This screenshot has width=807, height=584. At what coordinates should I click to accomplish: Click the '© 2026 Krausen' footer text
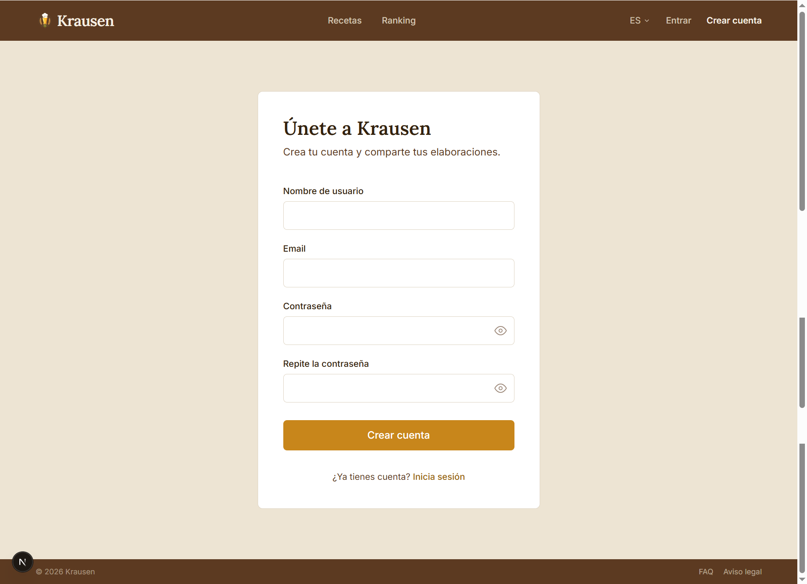pyautogui.click(x=66, y=572)
